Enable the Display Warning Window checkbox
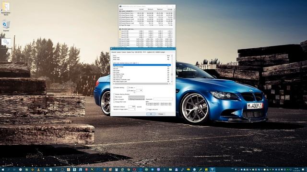The width and height of the screenshot is (307, 172). click(114, 95)
